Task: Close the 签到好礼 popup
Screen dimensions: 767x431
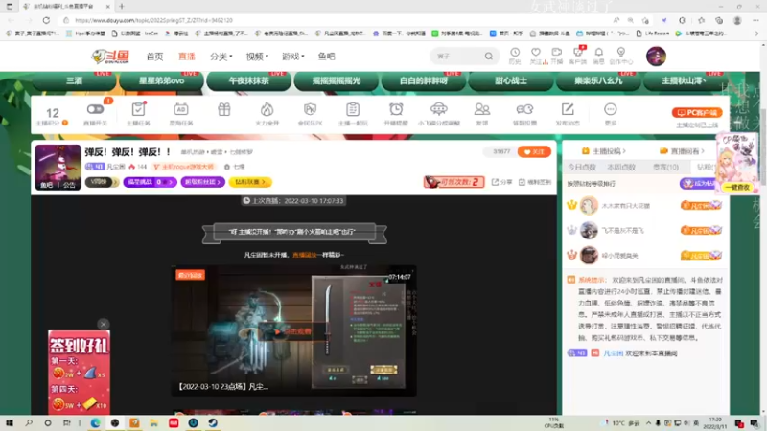Action: [x=103, y=324]
